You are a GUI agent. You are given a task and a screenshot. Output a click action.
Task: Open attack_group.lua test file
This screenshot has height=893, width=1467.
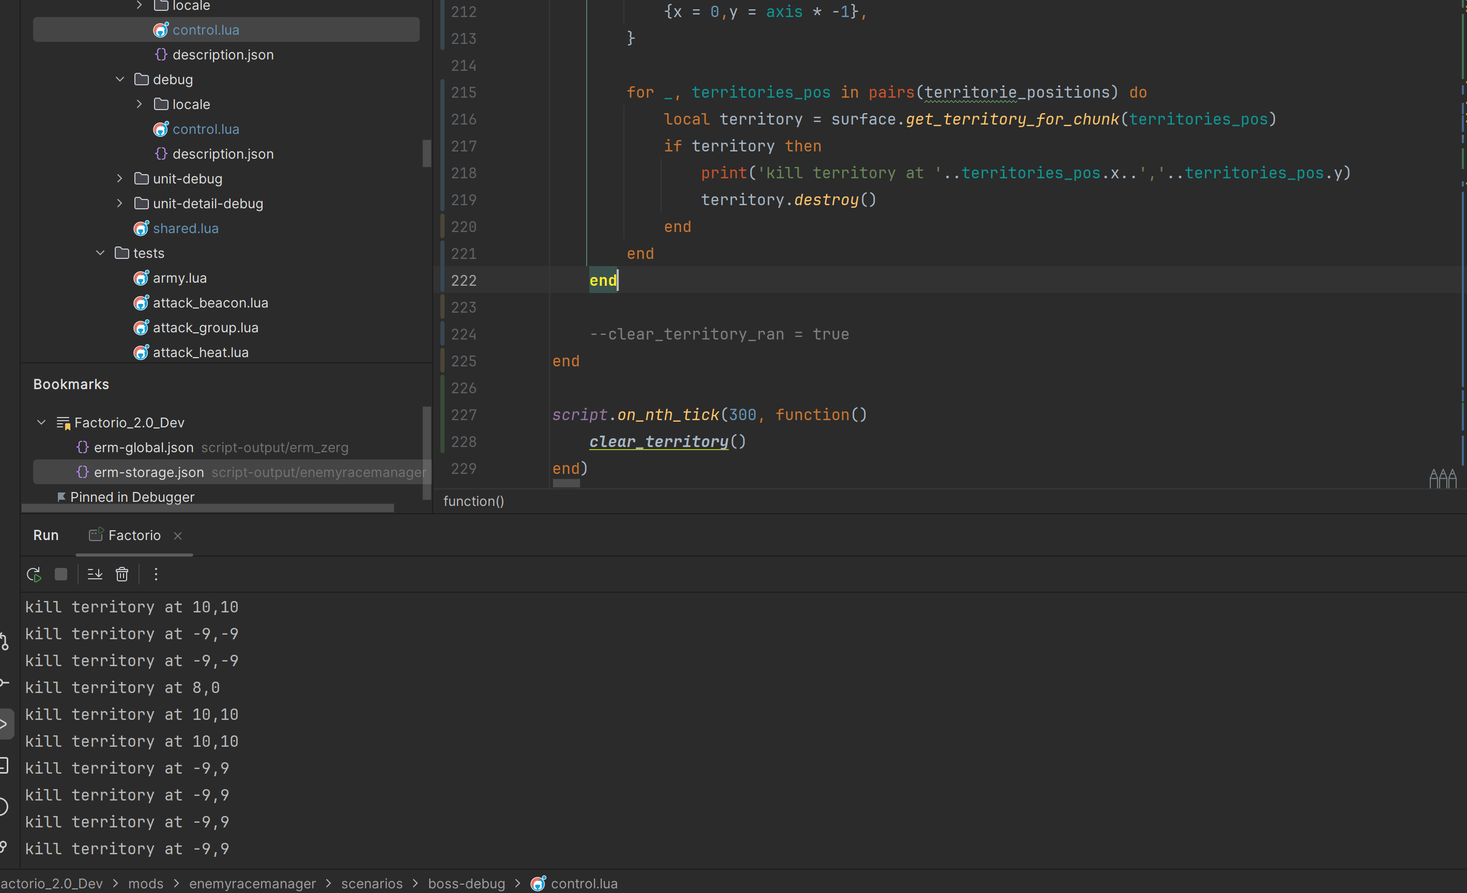tap(205, 328)
